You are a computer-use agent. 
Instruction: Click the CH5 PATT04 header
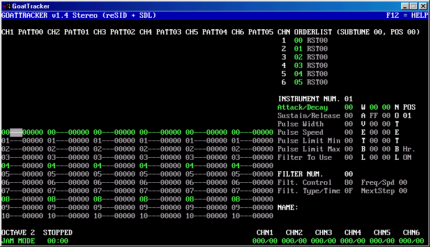(207, 32)
